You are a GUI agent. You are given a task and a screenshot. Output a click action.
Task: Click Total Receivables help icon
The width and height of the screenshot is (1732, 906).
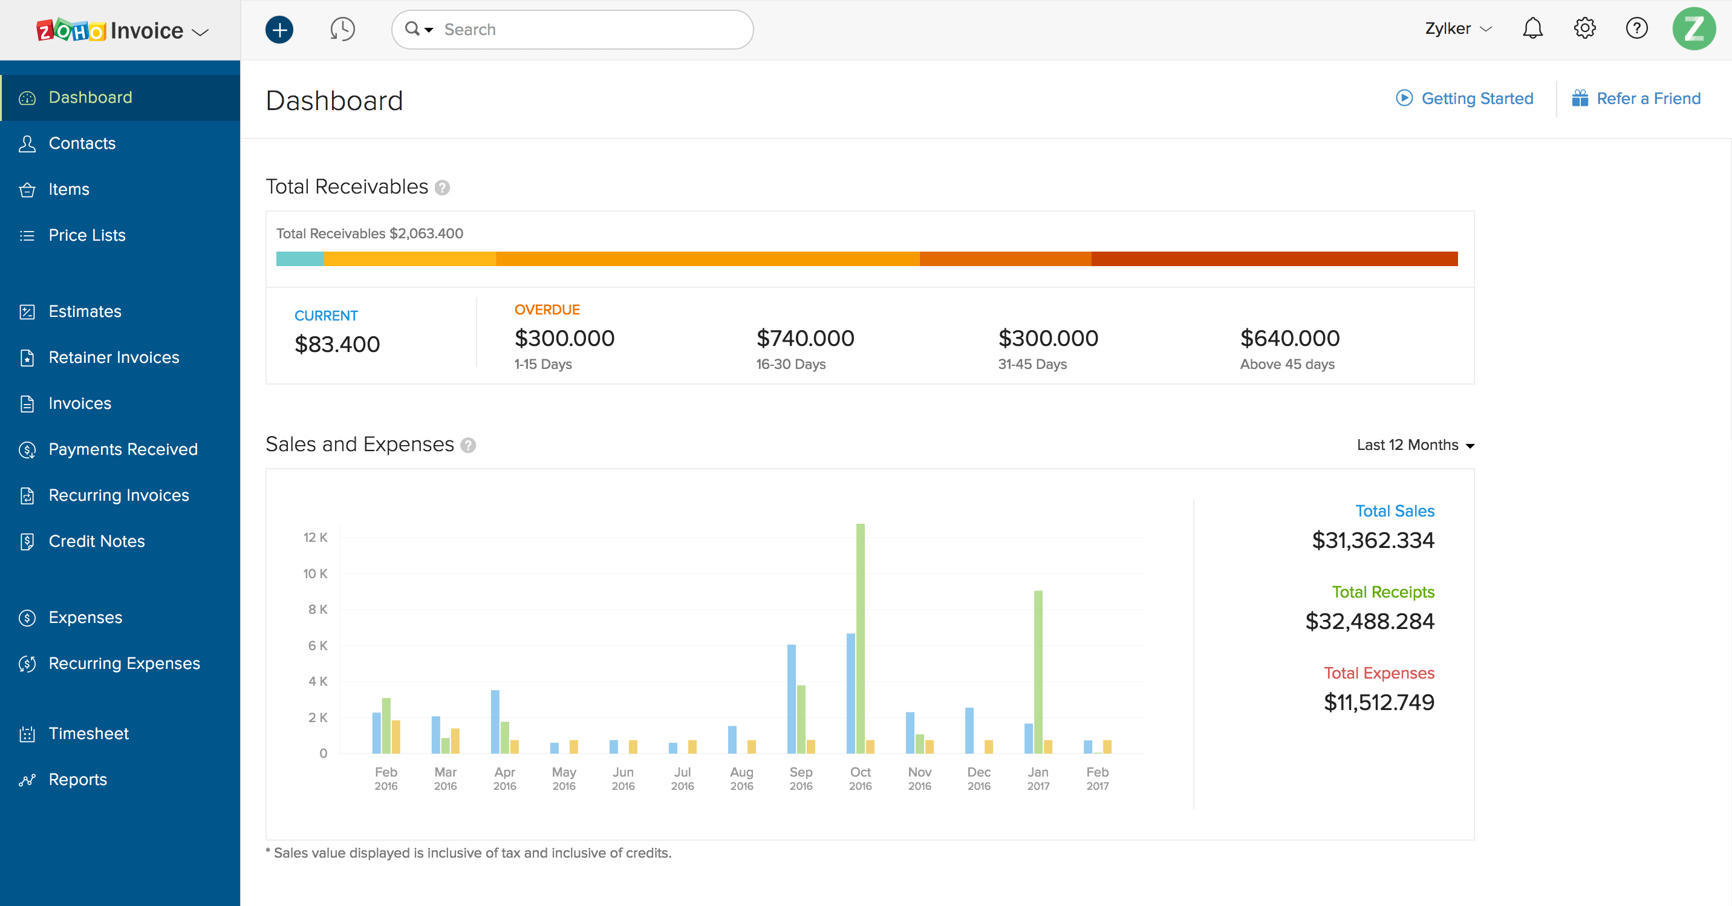(x=441, y=187)
